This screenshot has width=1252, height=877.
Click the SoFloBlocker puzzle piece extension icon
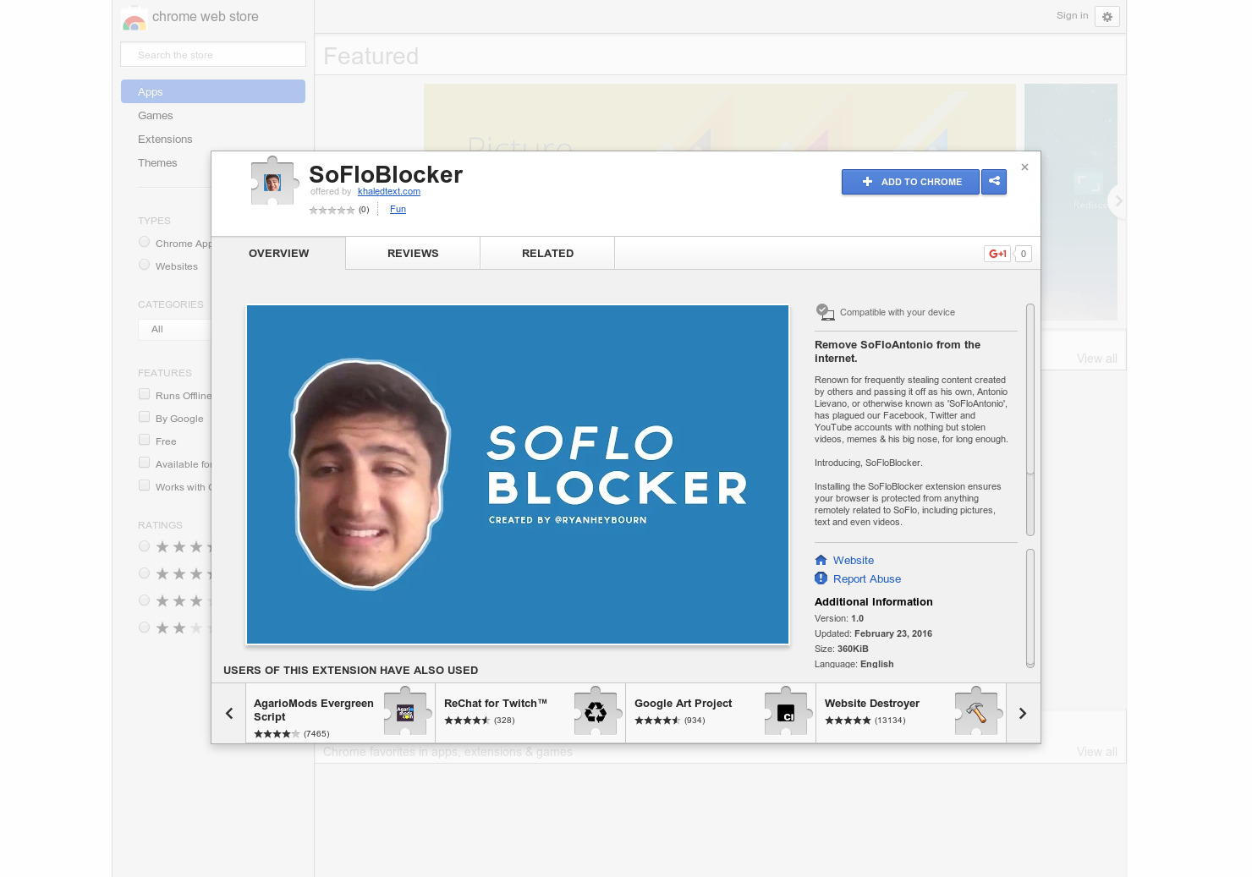click(x=274, y=180)
